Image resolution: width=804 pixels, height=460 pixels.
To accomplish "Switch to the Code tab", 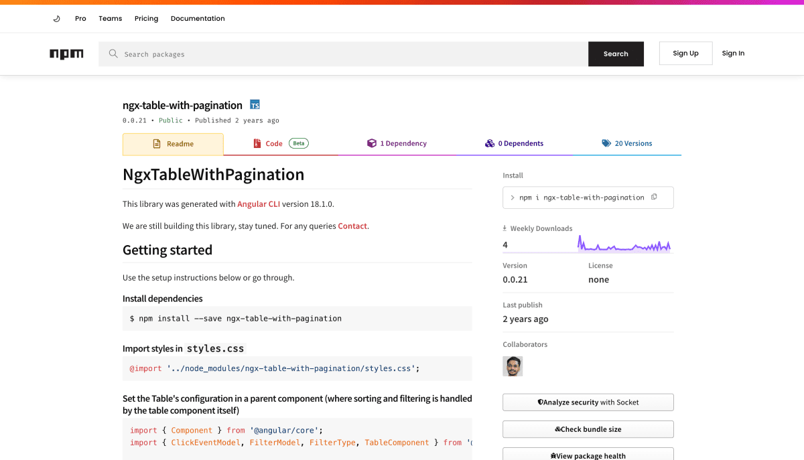I will coord(279,144).
